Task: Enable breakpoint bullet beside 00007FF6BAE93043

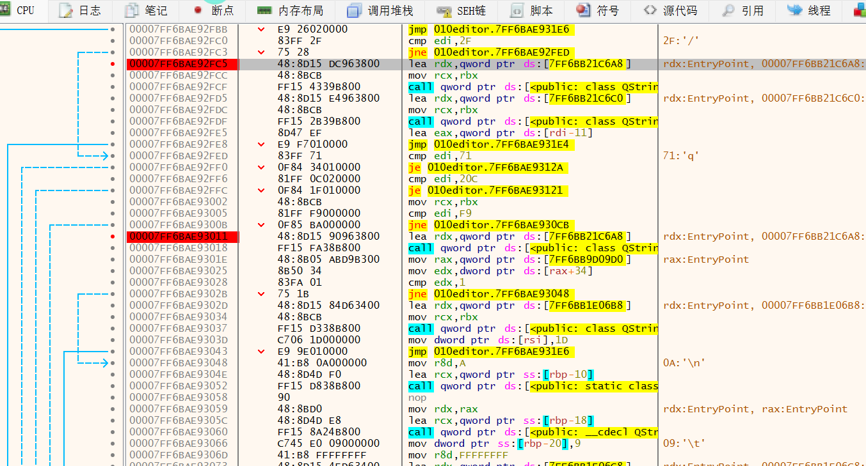Action: pyautogui.click(x=113, y=352)
